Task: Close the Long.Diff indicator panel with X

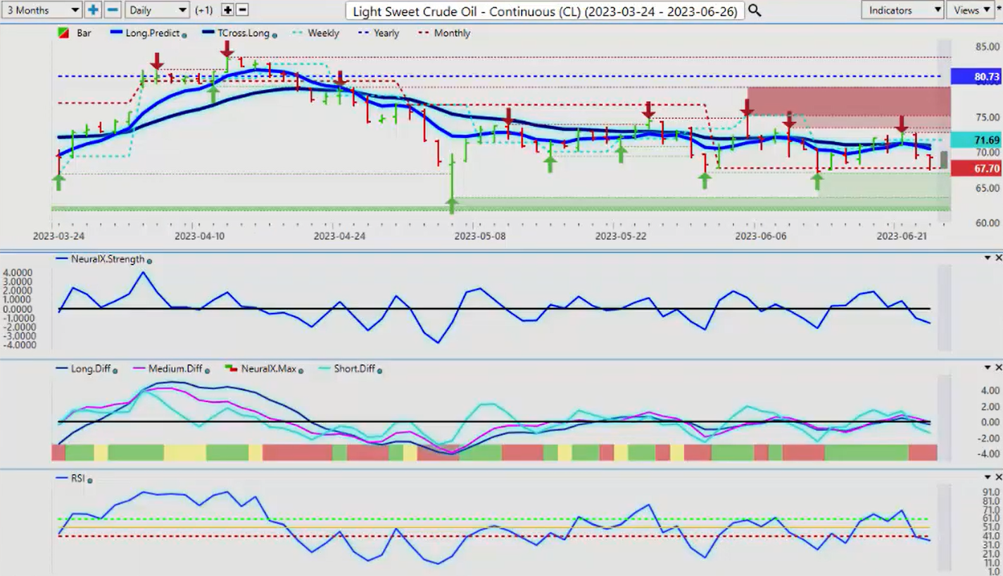Action: (x=998, y=368)
